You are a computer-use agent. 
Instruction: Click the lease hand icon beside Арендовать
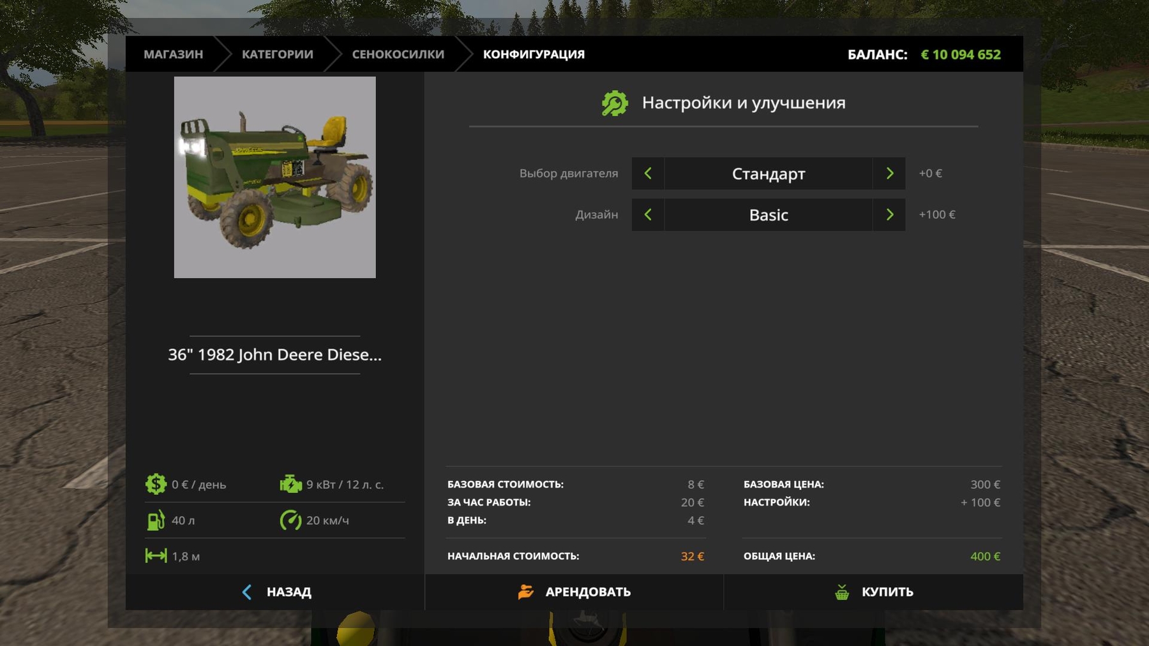[x=525, y=592]
